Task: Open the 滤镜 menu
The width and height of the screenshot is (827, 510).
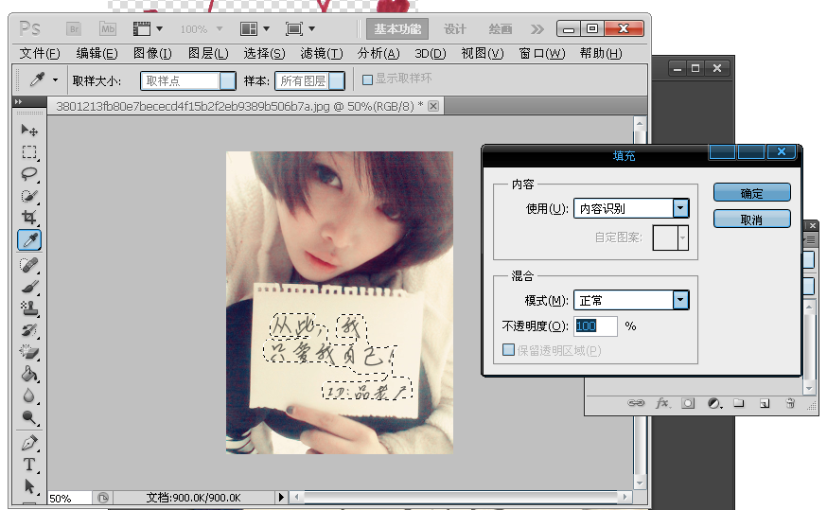Action: pos(319,53)
